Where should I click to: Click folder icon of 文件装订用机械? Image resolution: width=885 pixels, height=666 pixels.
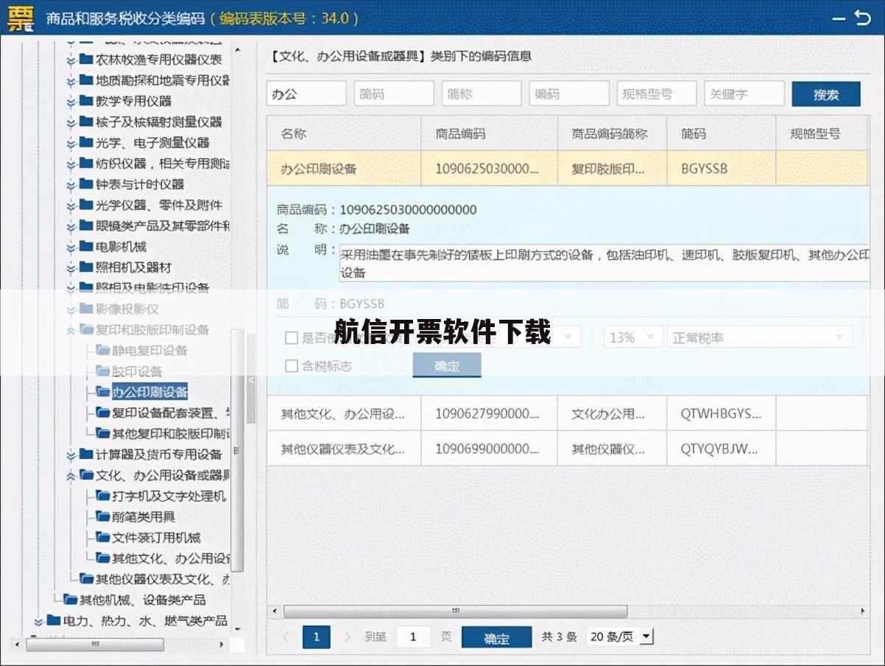point(102,537)
